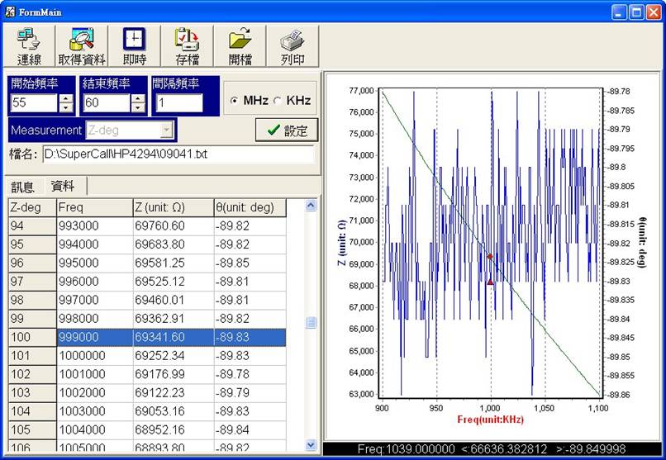Select the cell with Freq 1003000
Screen dimensions: 666x460
95,411
